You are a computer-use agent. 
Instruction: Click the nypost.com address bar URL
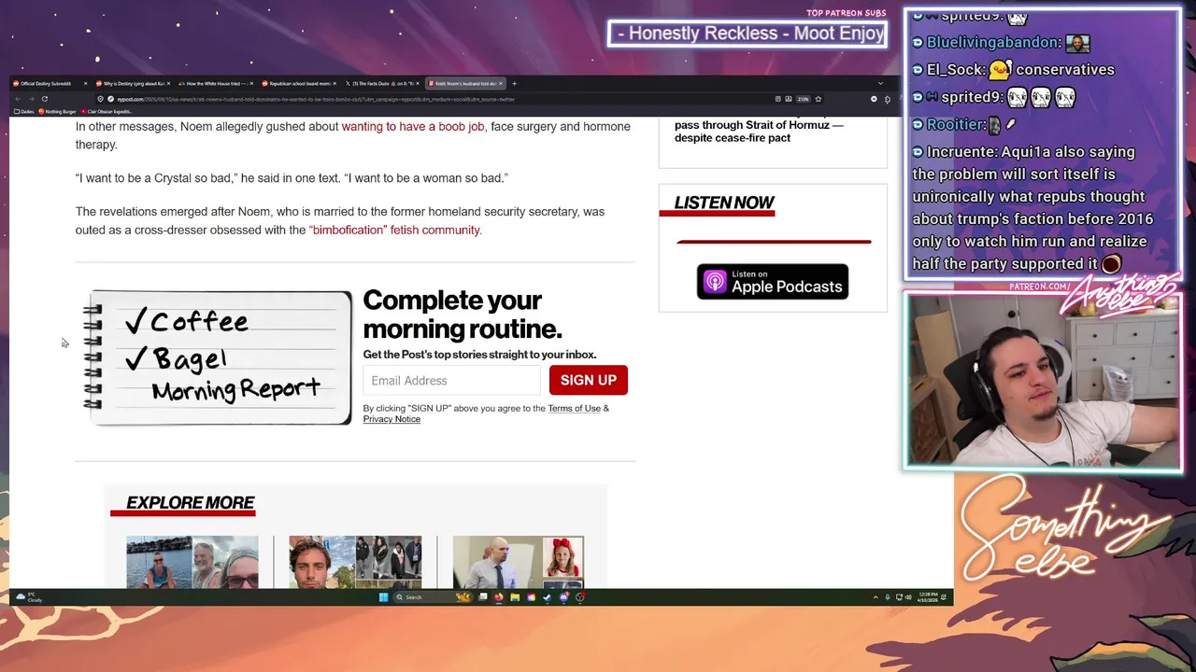coord(316,99)
